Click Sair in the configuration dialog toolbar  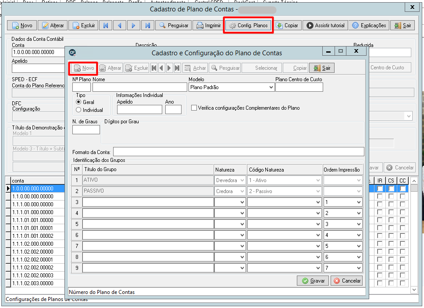[322, 68]
